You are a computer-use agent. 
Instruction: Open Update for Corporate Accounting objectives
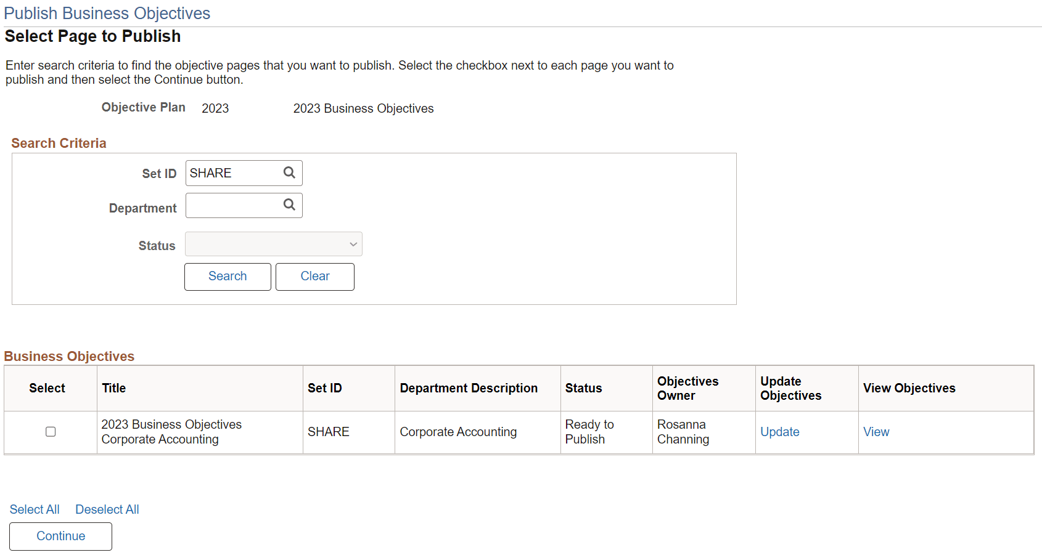pyautogui.click(x=779, y=432)
